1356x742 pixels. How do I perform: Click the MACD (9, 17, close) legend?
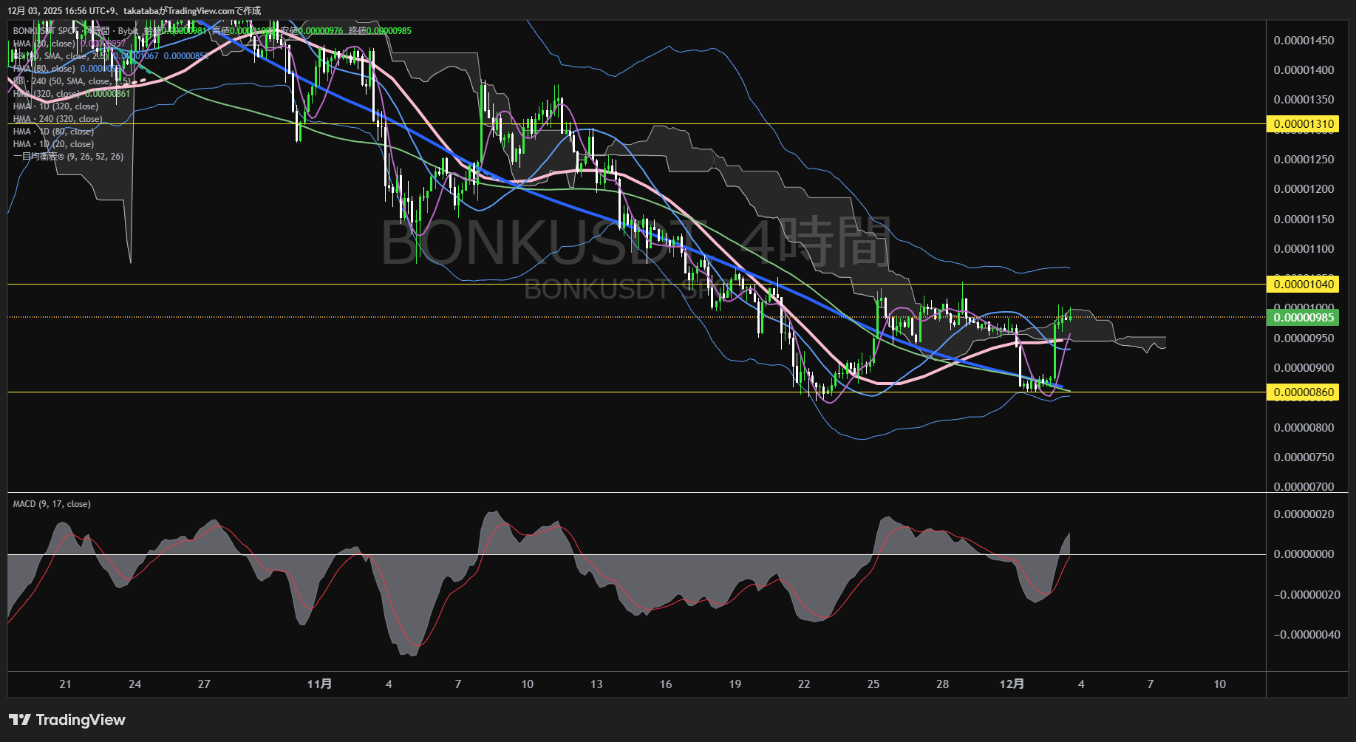click(52, 504)
